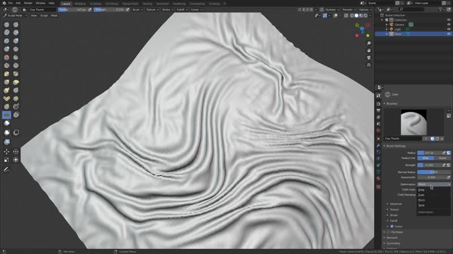Choose Grab from the Deformation list
453x254 pixels.
433,195
